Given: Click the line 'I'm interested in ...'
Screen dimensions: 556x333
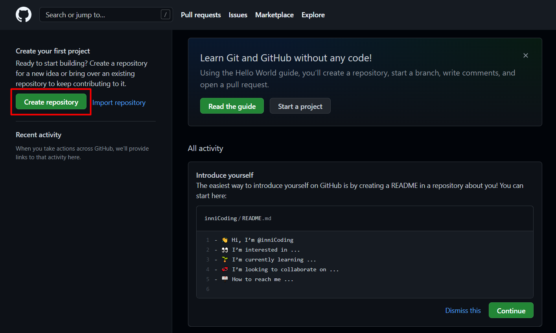Looking at the screenshot, I should pos(266,250).
